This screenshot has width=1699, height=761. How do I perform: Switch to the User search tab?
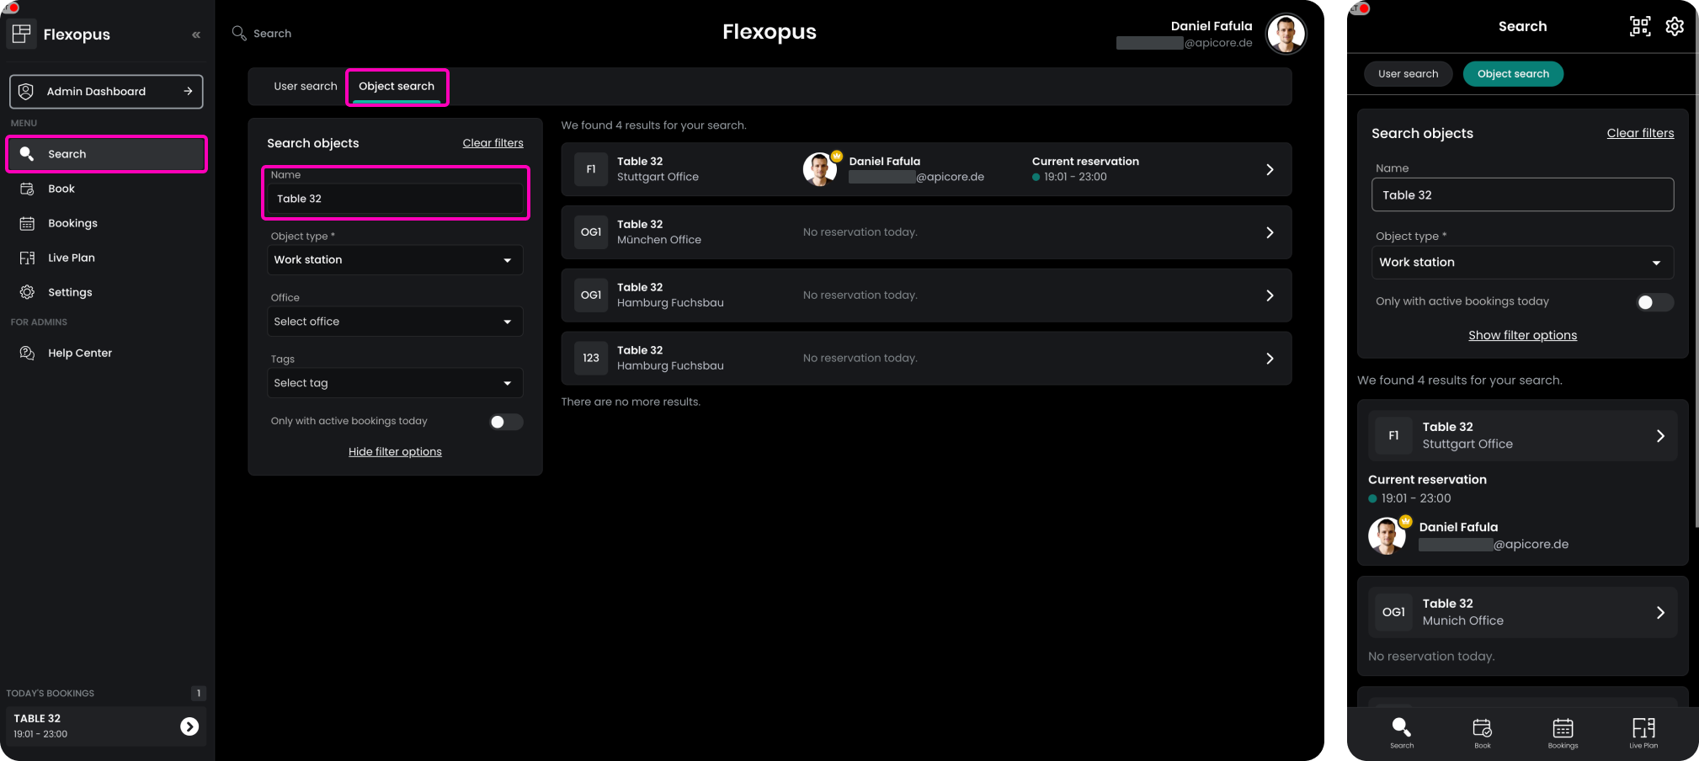[305, 86]
